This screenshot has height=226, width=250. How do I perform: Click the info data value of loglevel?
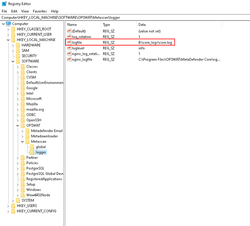pos(141,48)
